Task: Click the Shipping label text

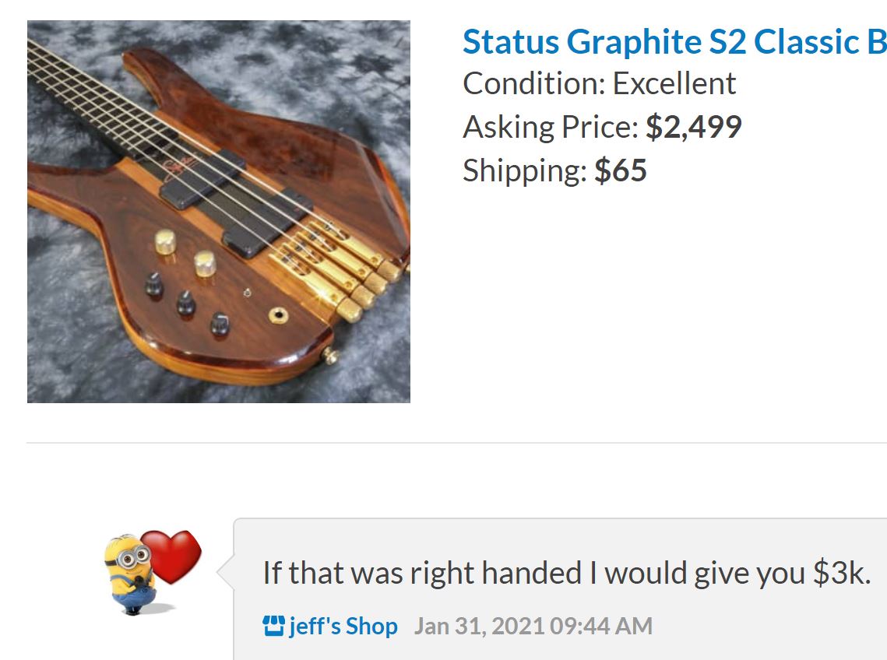Action: (525, 170)
